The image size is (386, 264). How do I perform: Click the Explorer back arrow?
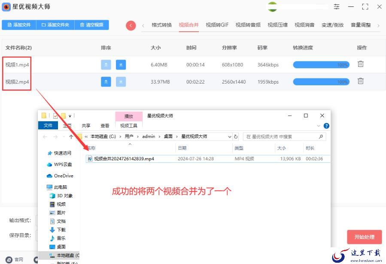click(45, 137)
